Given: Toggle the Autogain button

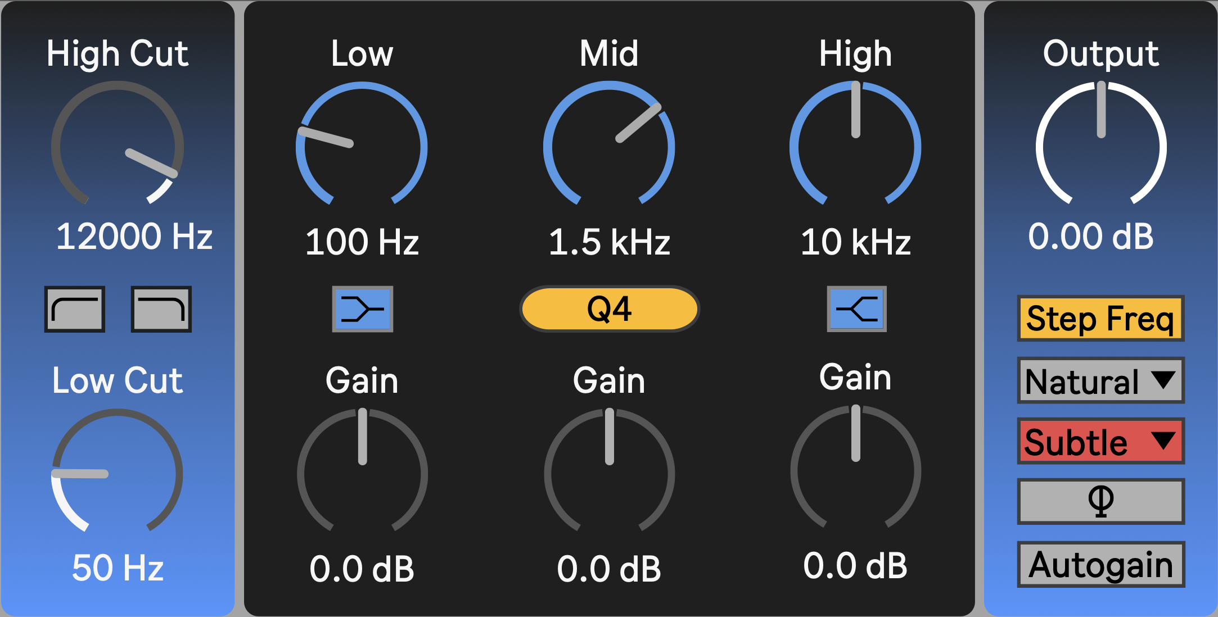Looking at the screenshot, I should click(x=1100, y=564).
